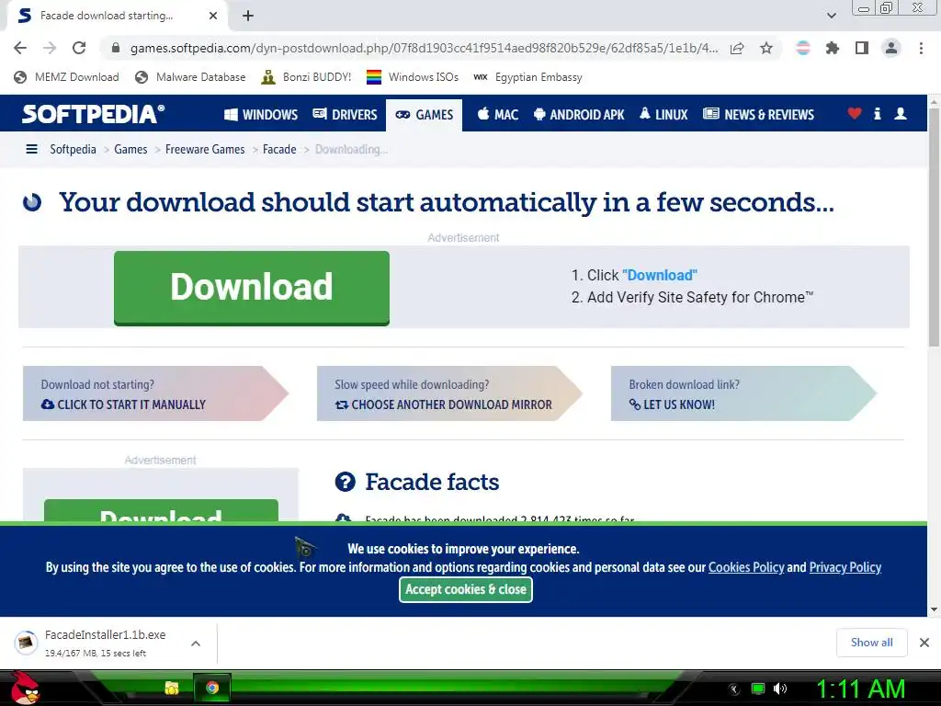
Task: Open the Egyptian Embassy bookmark
Action: 527,77
